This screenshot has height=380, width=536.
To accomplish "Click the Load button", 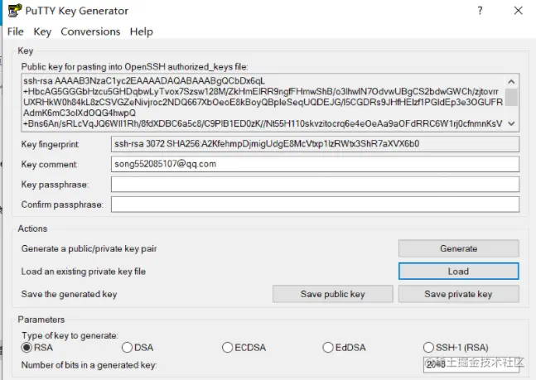I will pos(458,272).
